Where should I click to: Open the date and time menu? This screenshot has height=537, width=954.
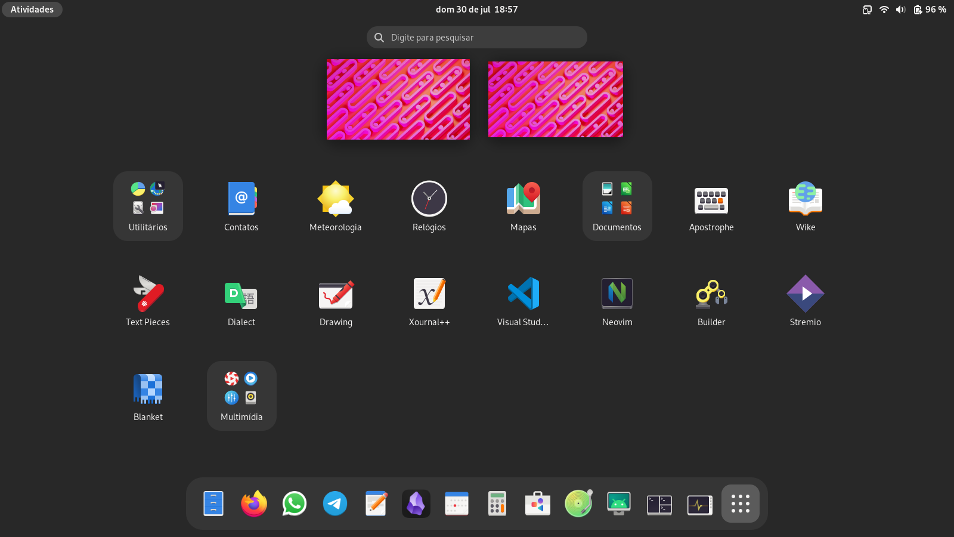[x=476, y=10]
